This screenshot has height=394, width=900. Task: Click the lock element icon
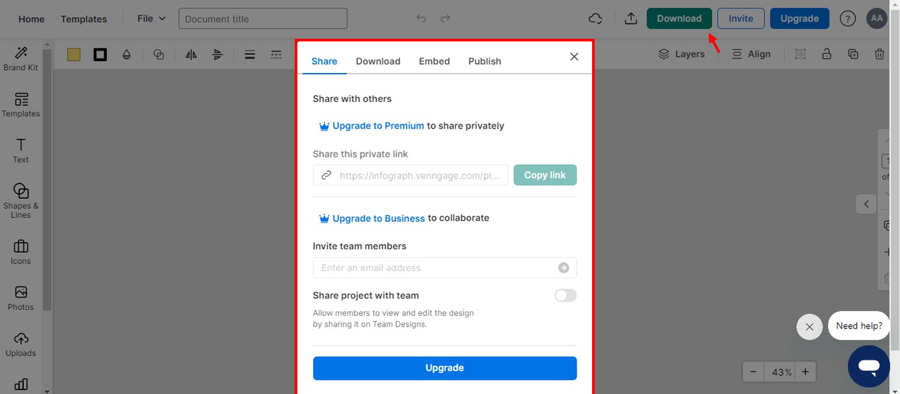point(827,54)
